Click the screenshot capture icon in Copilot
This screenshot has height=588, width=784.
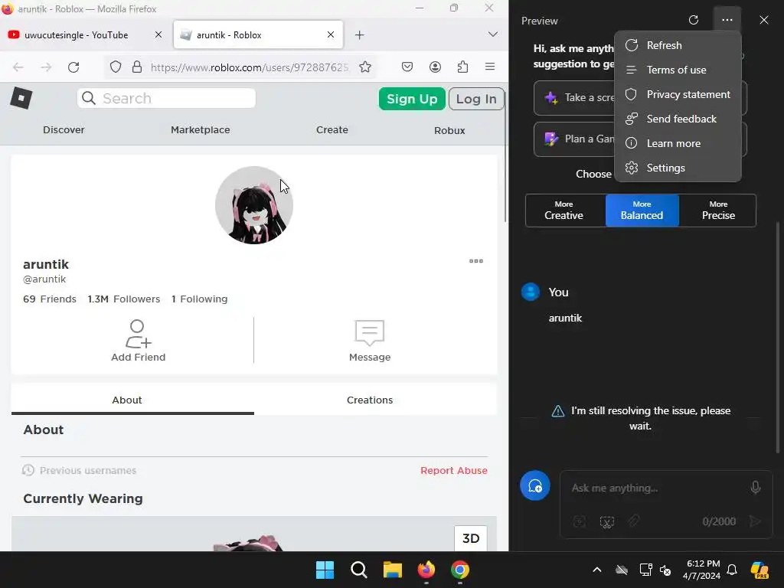pyautogui.click(x=606, y=522)
